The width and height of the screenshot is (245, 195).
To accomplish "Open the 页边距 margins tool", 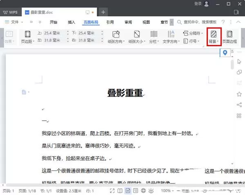I will tap(28, 37).
